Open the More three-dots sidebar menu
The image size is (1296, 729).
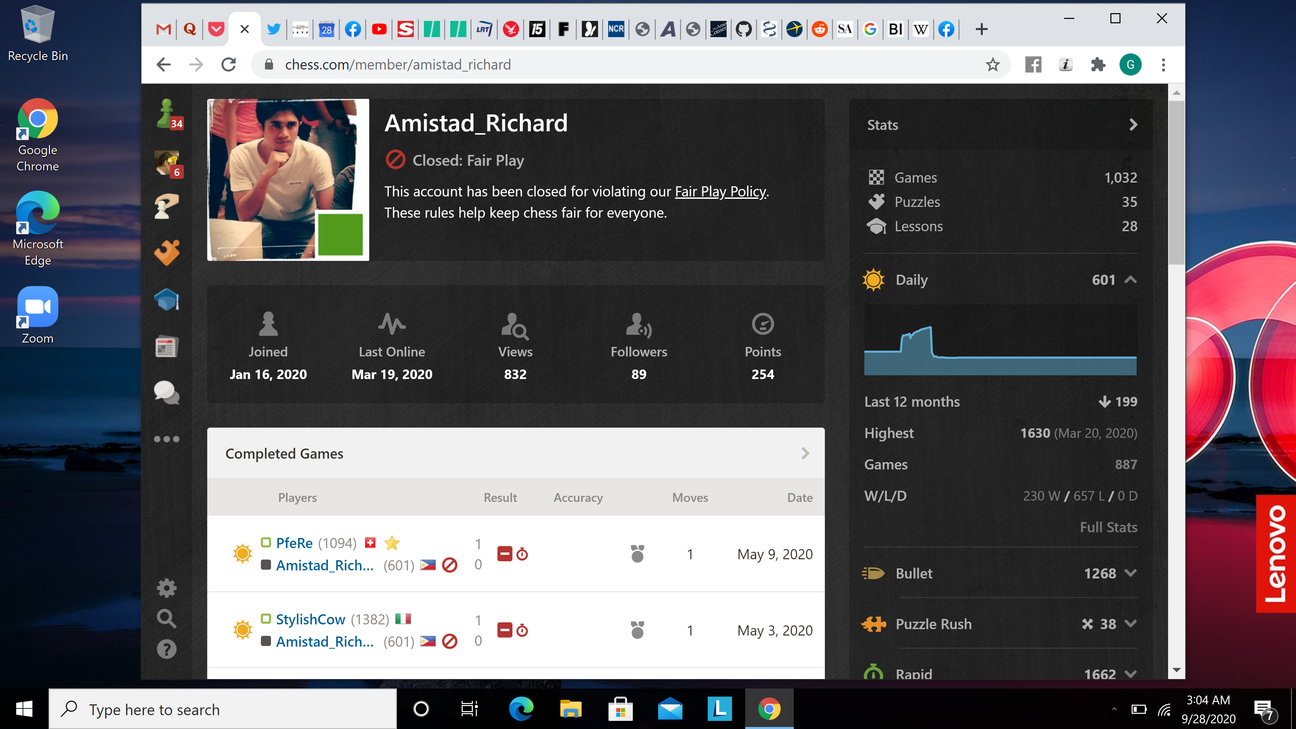tap(166, 439)
